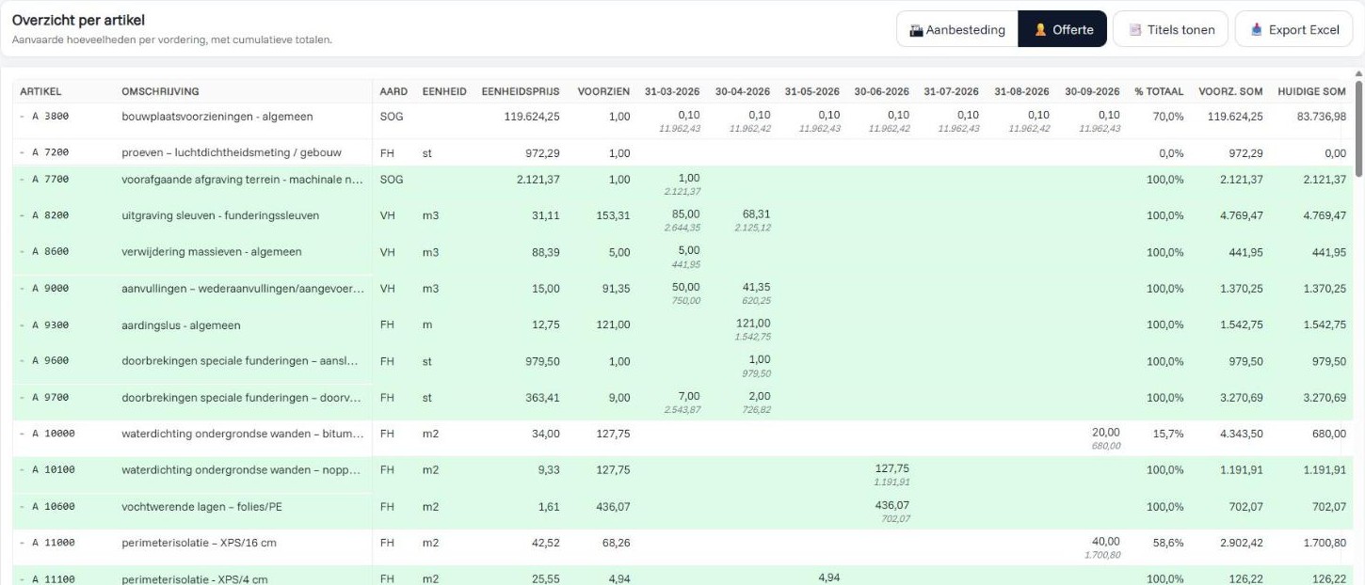This screenshot has width=1365, height=585.
Task: Sort by the ARTIKEL column header
Action: [x=40, y=91]
